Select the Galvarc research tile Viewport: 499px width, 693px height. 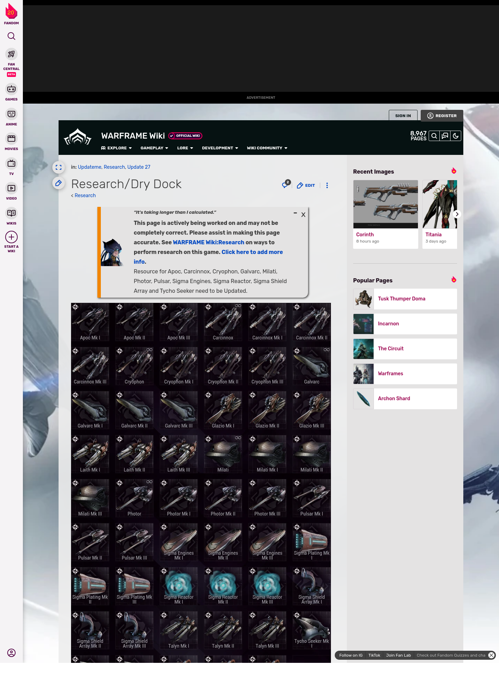click(x=312, y=366)
